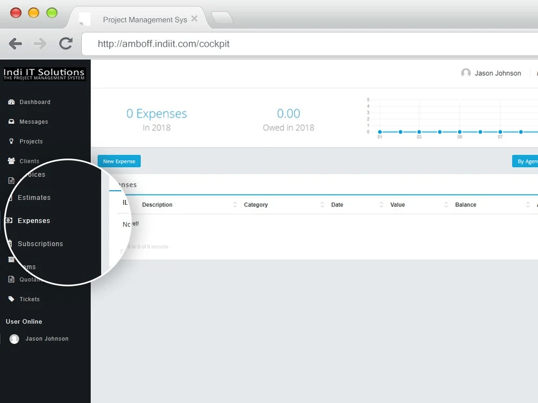Open Messages in the sidebar
This screenshot has width=538, height=403.
[33, 121]
